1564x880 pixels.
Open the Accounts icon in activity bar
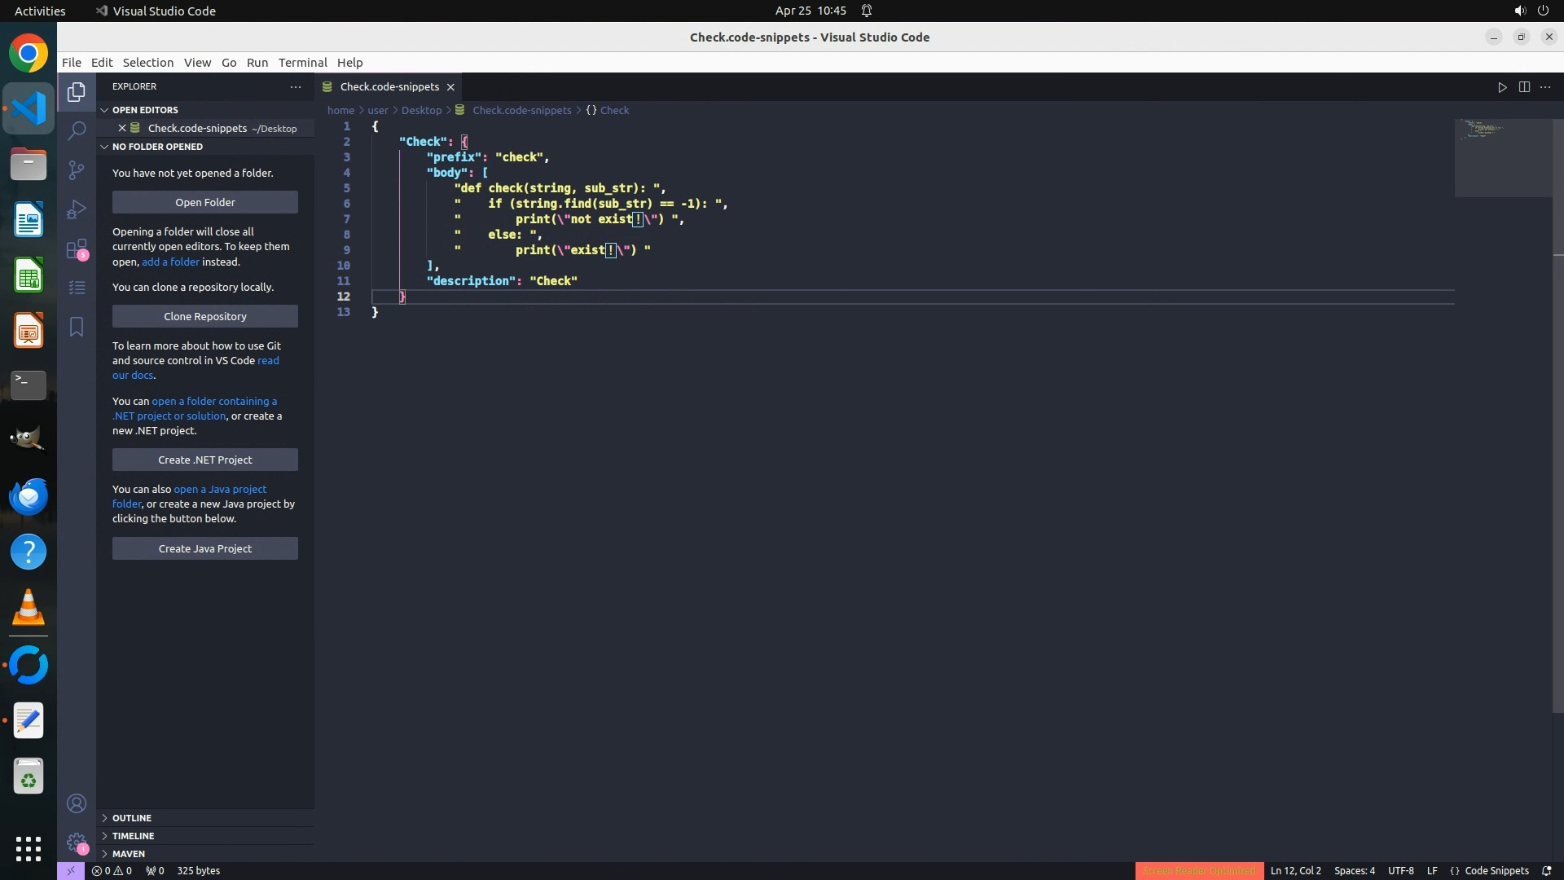(x=77, y=803)
